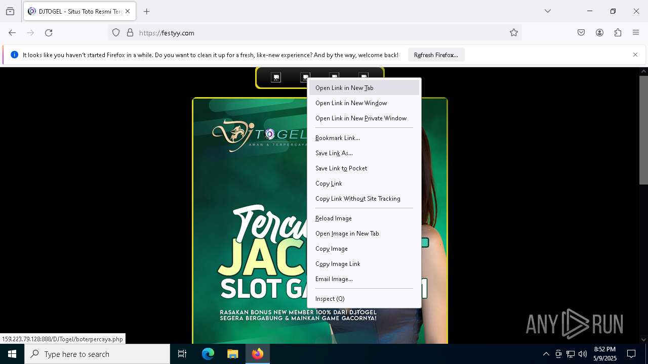Choose Copy Image entry
The image size is (648, 364).
click(364, 249)
